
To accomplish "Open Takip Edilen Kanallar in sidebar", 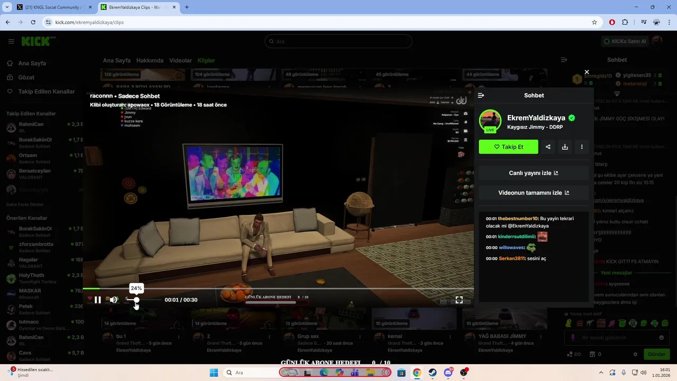I will (47, 92).
